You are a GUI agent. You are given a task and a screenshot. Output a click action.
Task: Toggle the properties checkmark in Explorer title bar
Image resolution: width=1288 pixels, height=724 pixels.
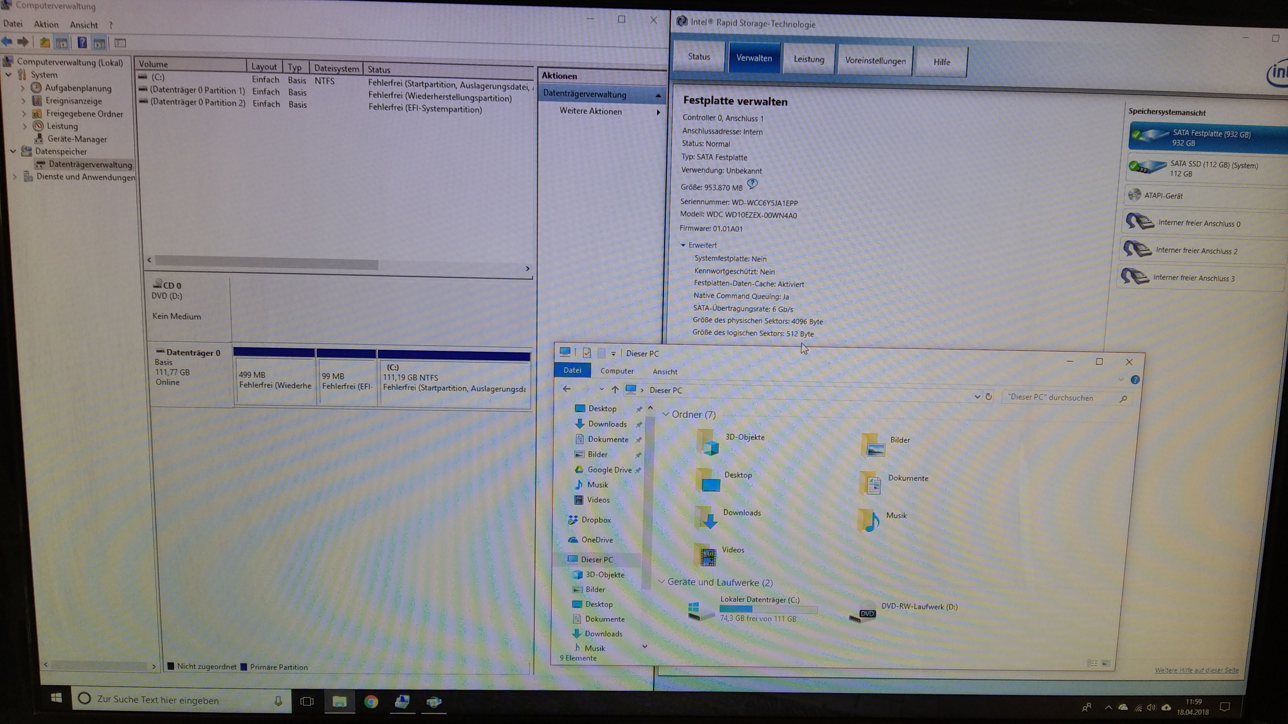point(587,353)
